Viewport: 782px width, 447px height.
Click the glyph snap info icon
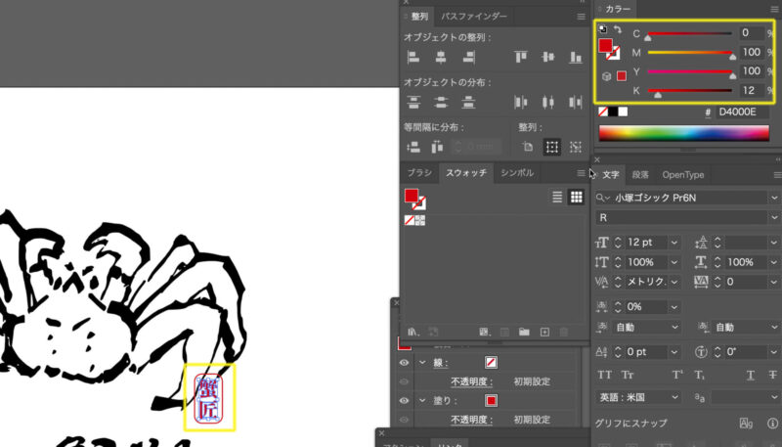[x=772, y=424]
